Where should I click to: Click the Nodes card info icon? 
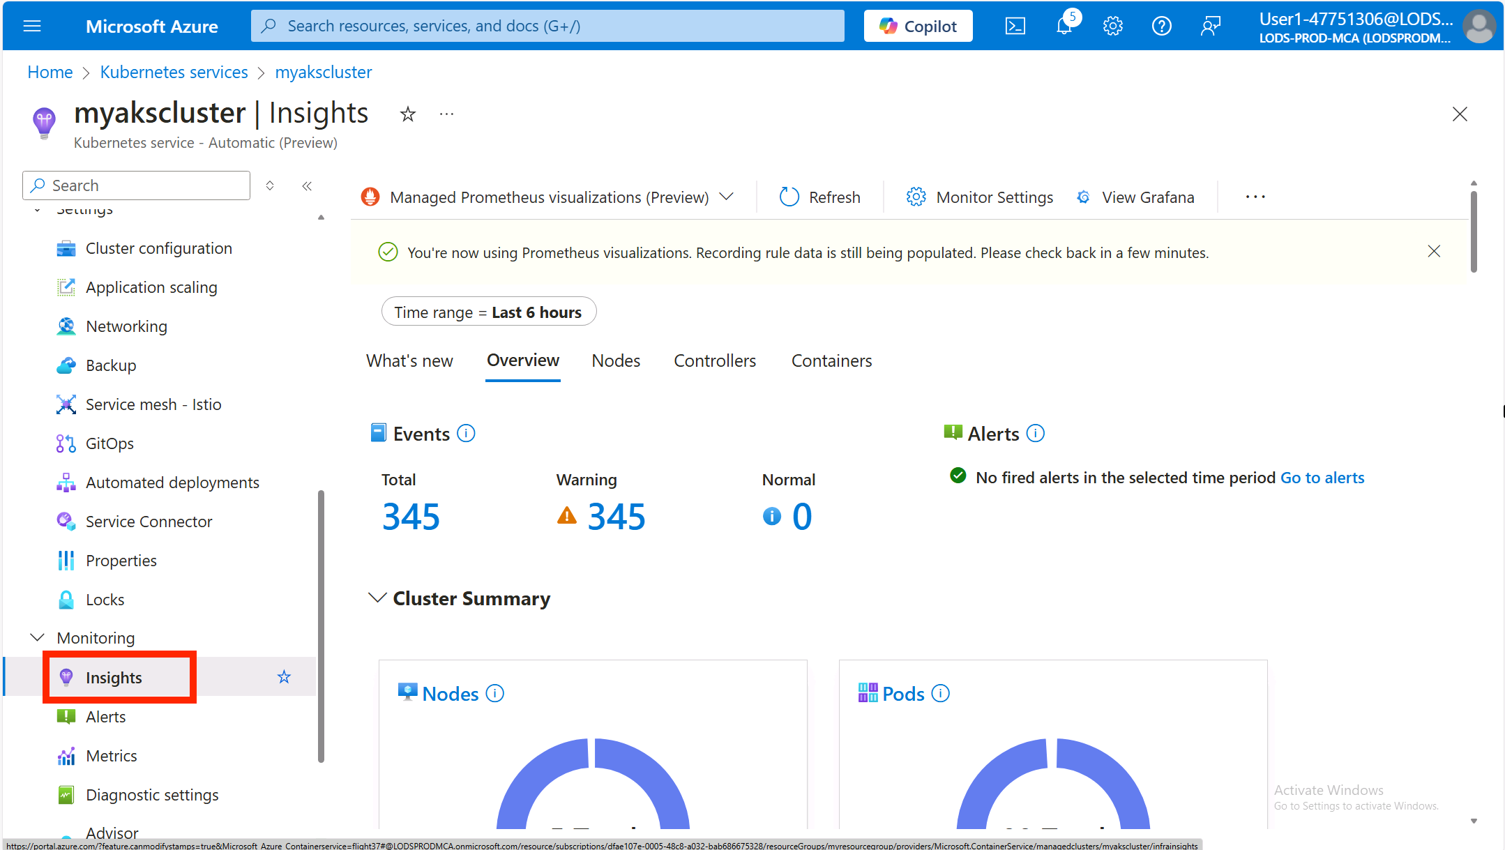tap(494, 694)
